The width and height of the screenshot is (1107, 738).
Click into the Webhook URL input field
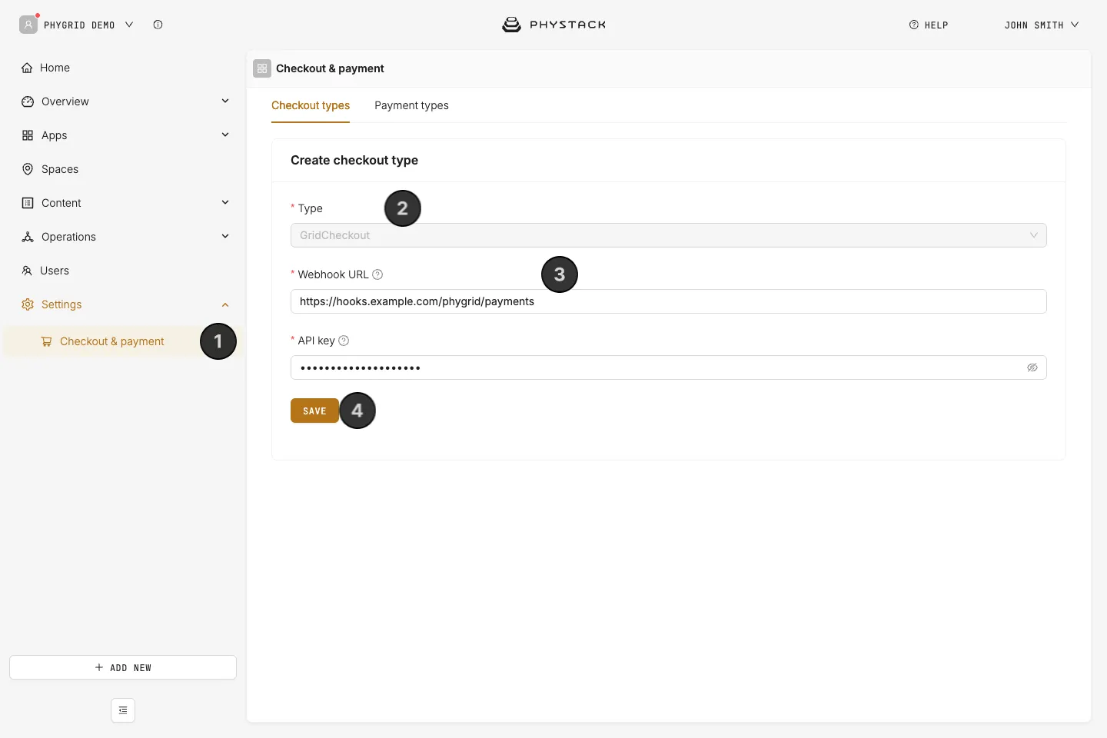(x=668, y=301)
